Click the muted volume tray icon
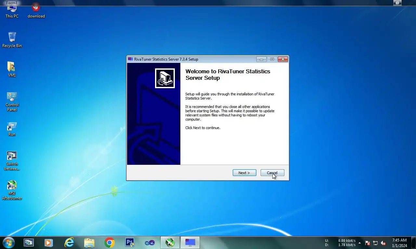The width and height of the screenshot is (416, 249). click(x=383, y=243)
